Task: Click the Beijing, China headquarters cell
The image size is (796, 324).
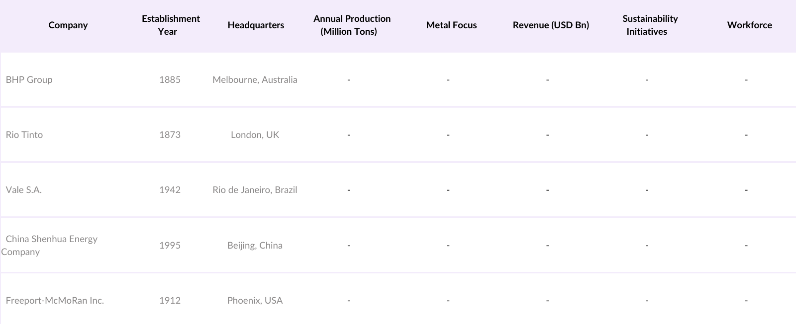Action: [255, 246]
